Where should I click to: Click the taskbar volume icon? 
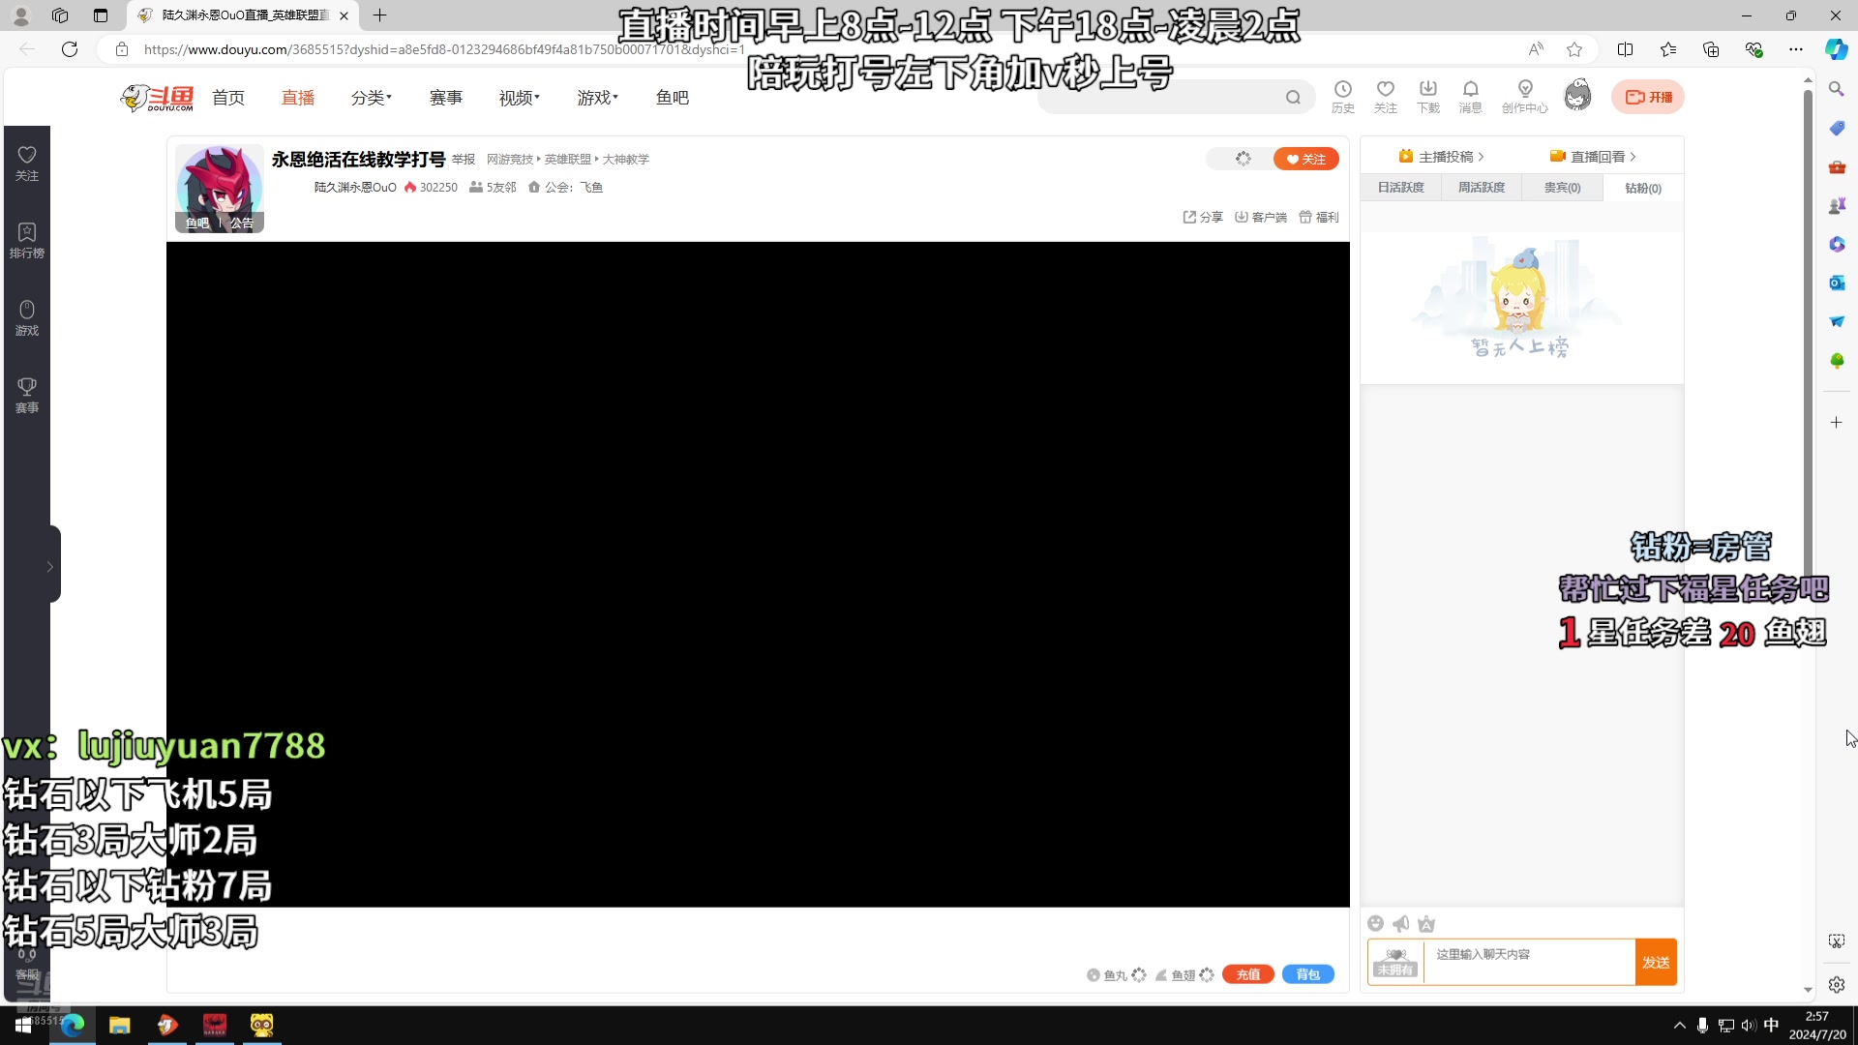click(1749, 1026)
